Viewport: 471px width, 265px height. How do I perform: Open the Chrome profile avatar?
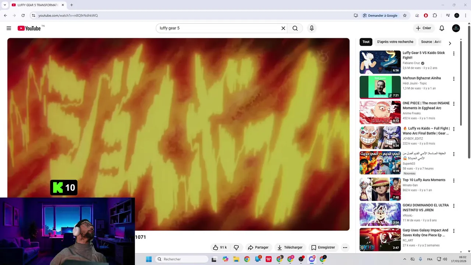click(457, 15)
